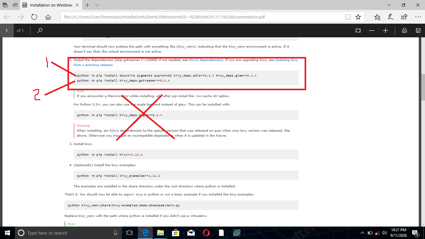The width and height of the screenshot is (425, 239).
Task: Zoom in on the PDF
Action: 385,30
